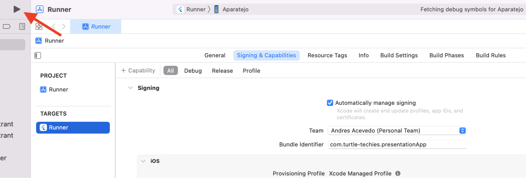Toggle the project and targets list sidebar
The image size is (526, 178).
coord(38,55)
